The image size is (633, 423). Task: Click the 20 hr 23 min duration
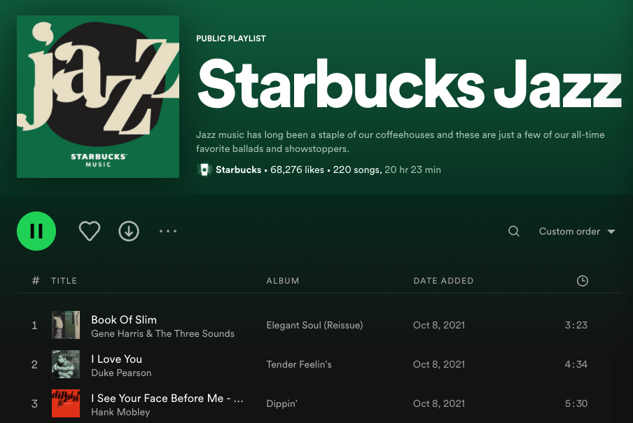tap(412, 169)
